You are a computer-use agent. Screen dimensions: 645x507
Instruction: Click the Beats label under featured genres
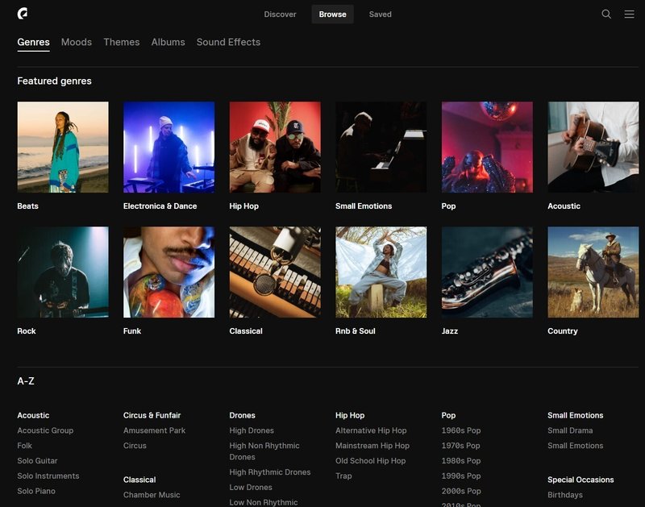(27, 206)
